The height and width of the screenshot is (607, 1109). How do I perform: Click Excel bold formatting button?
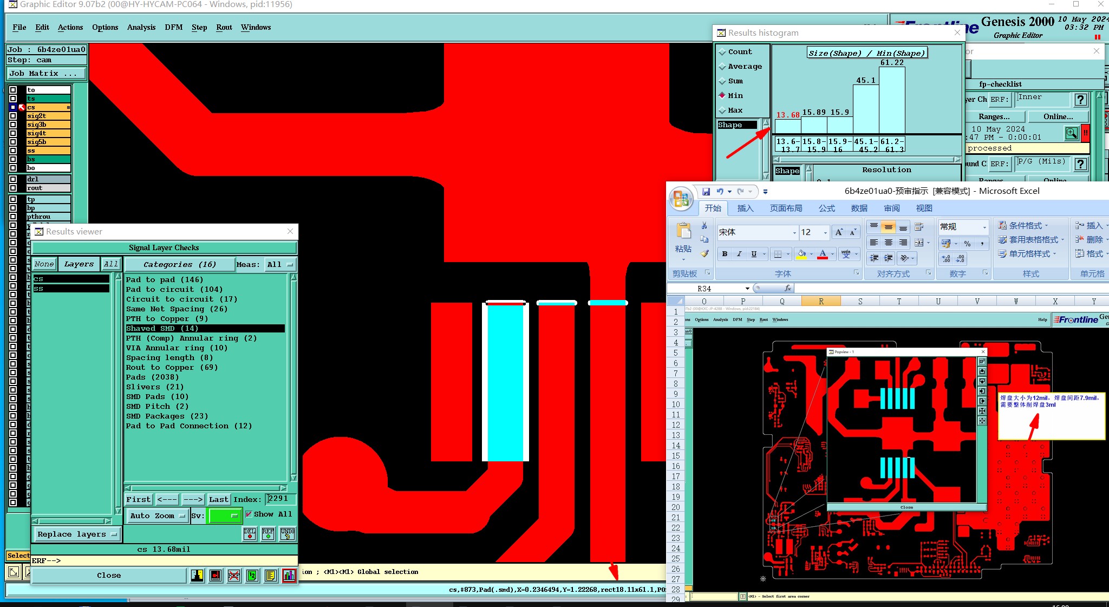tap(725, 254)
